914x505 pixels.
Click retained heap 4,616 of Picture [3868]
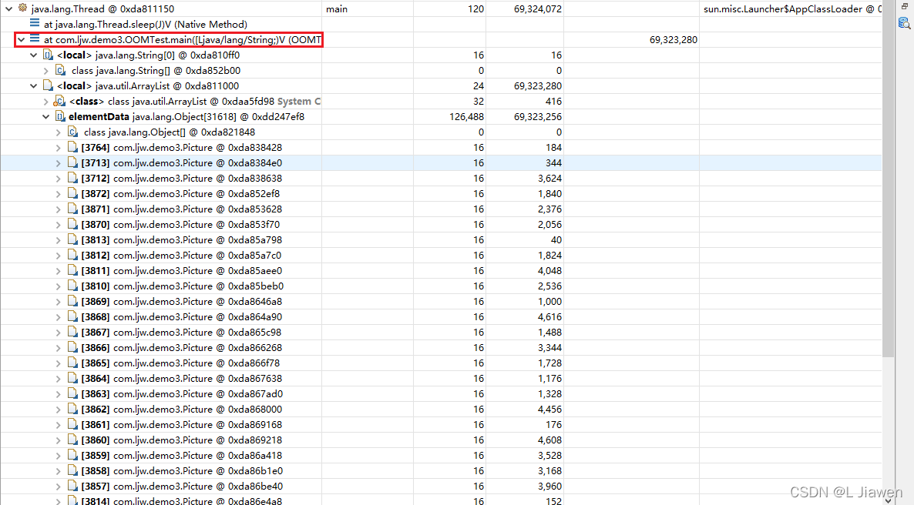549,317
